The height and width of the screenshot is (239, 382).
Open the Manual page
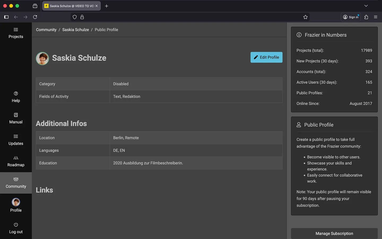[x=16, y=118]
